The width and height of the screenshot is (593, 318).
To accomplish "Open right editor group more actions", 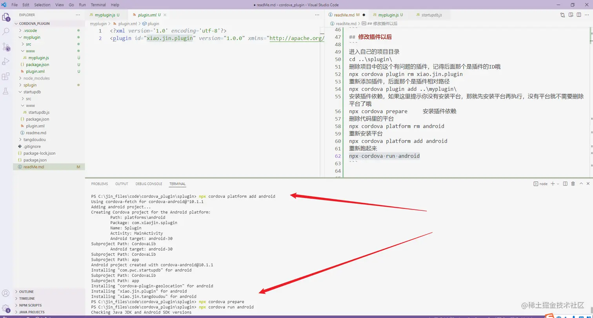I will [587, 15].
